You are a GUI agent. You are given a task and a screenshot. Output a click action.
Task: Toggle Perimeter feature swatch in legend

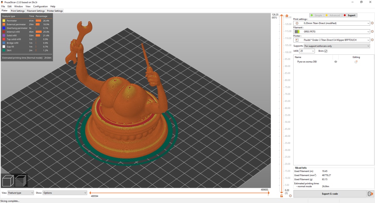[4, 21]
